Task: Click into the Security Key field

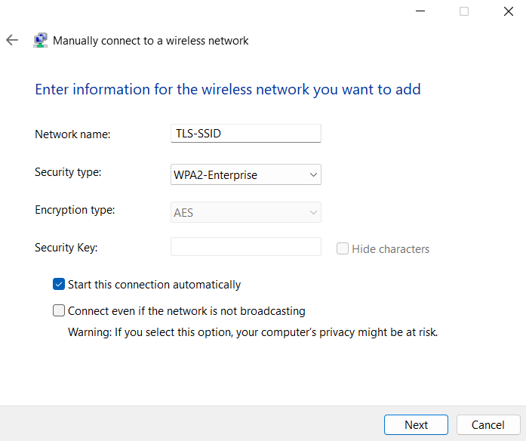Action: tap(246, 248)
